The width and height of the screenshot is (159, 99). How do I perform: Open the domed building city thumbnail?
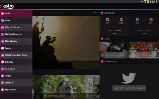point(92,87)
